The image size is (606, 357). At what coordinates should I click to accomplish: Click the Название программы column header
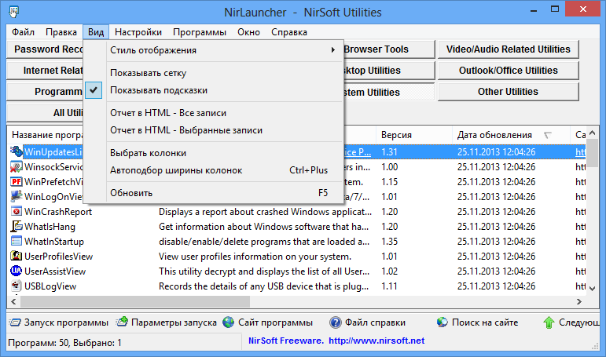46,135
